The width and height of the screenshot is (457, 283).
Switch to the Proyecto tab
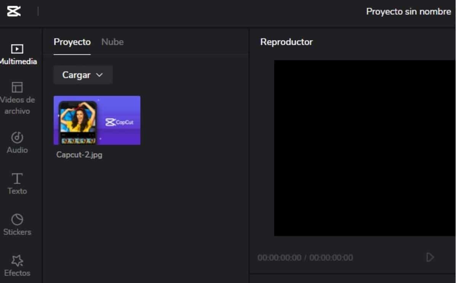(x=72, y=42)
